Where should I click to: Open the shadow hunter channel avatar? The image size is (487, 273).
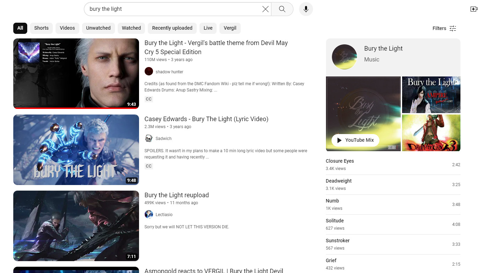click(x=149, y=72)
